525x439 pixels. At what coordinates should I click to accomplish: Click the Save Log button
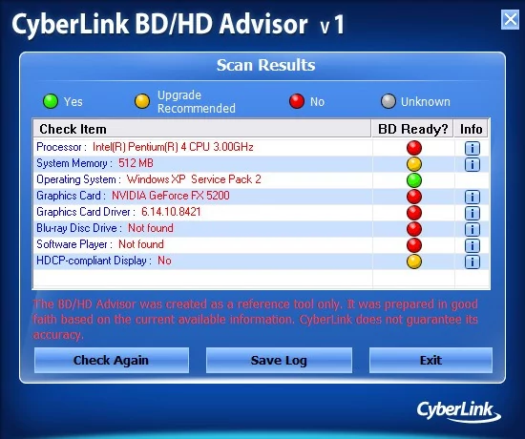279,361
